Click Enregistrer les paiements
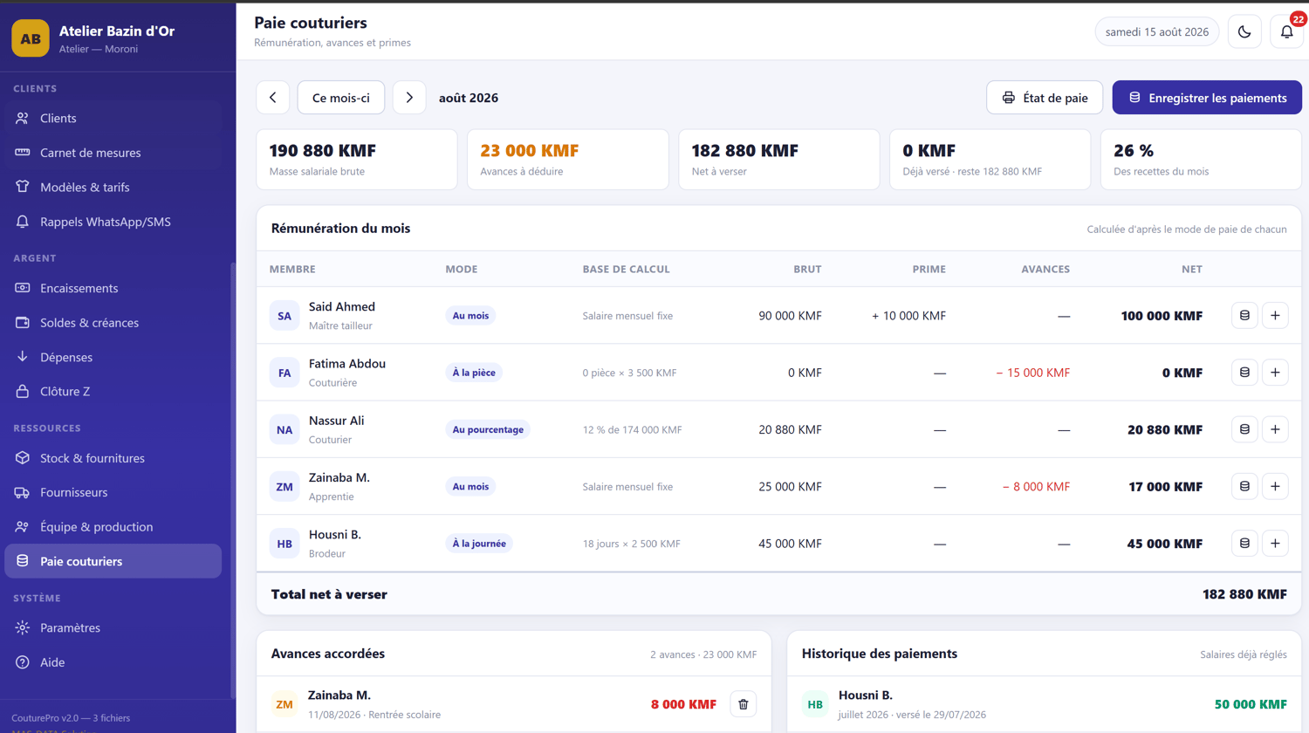 pyautogui.click(x=1207, y=98)
